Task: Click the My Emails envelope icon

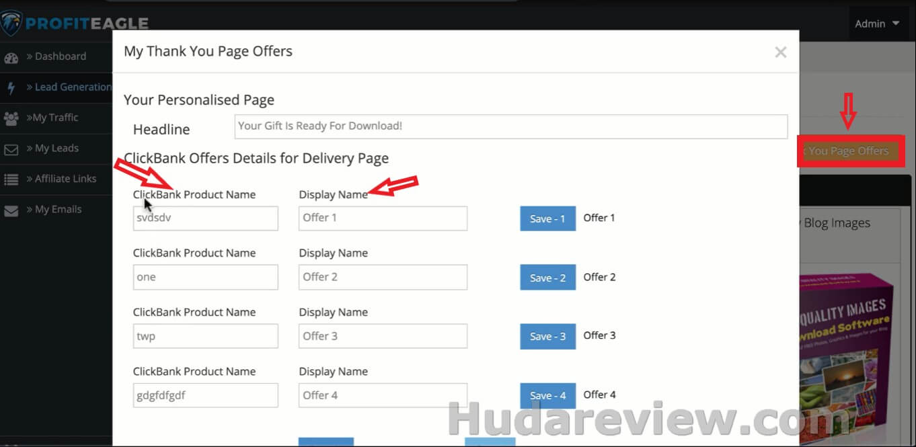Action: coord(11,210)
